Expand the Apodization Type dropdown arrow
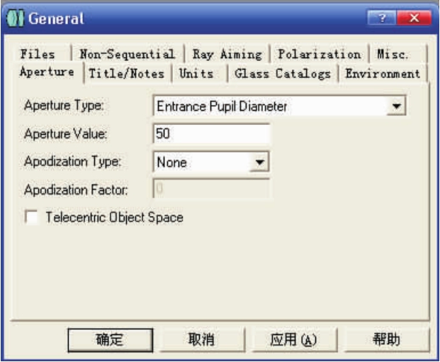 pyautogui.click(x=259, y=162)
